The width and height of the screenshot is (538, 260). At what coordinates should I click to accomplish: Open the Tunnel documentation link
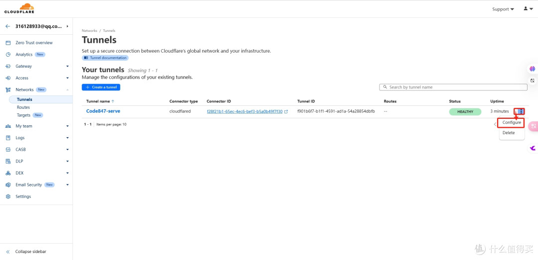click(x=105, y=58)
